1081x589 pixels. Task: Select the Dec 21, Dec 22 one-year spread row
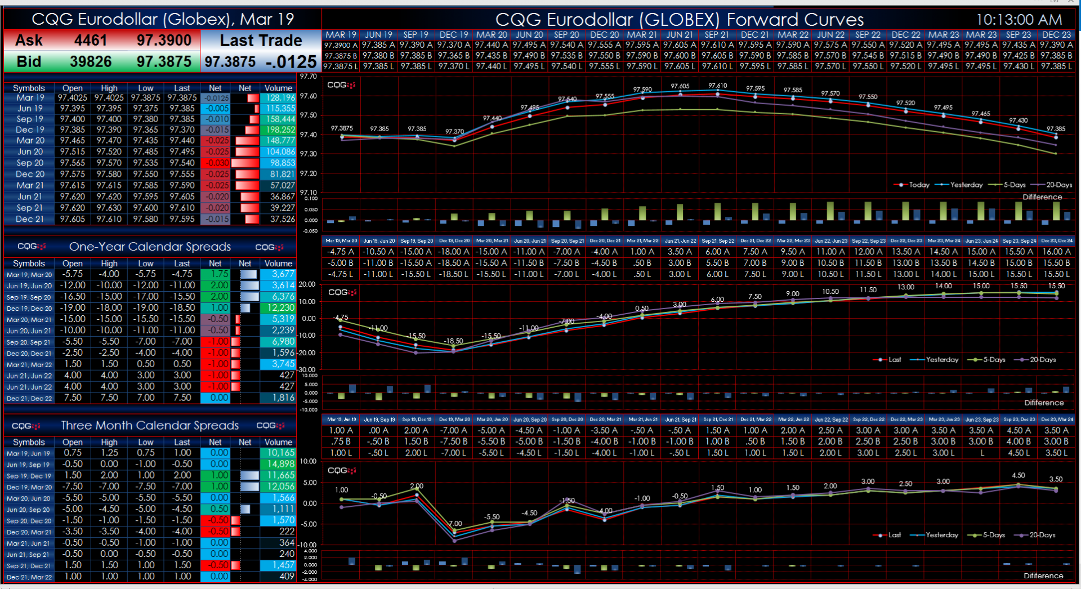click(x=150, y=398)
